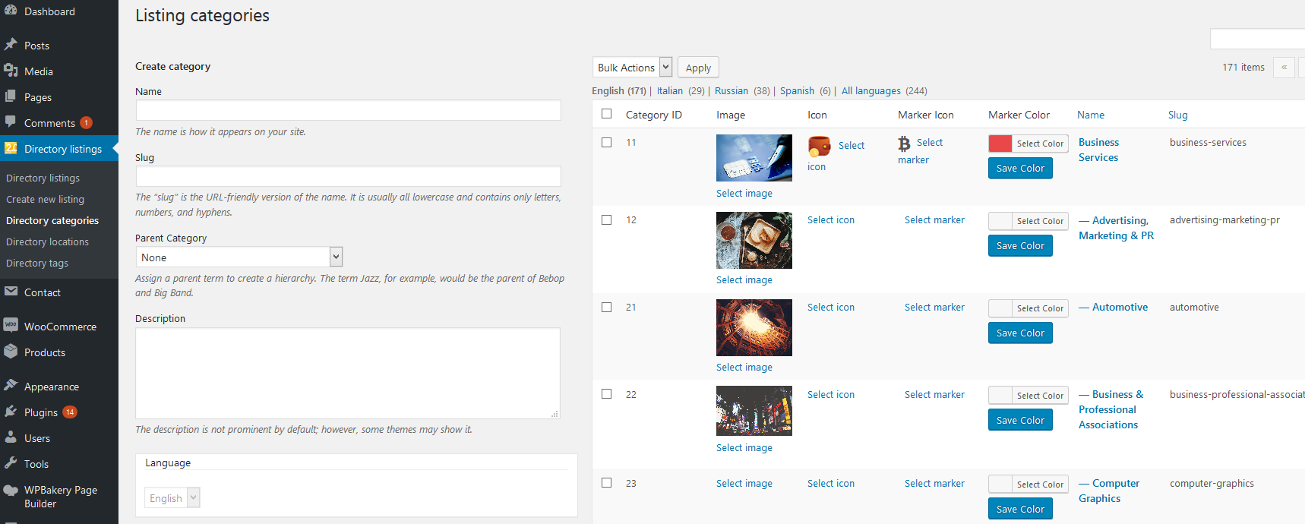
Task: Go to Directory tags submenu item
Action: (x=37, y=264)
